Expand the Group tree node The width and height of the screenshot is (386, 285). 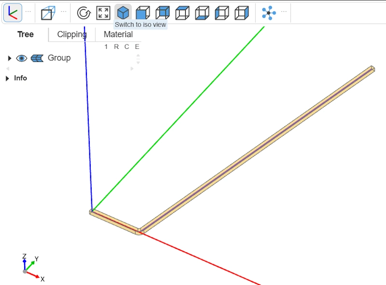9,58
